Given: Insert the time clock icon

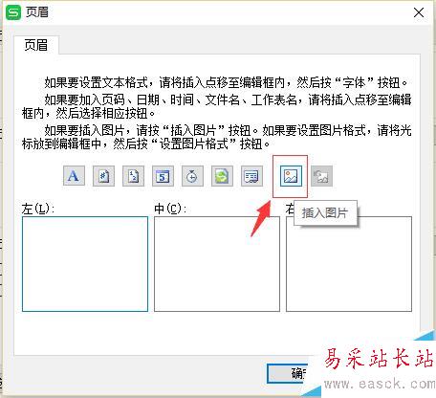Looking at the screenshot, I should click(192, 176).
